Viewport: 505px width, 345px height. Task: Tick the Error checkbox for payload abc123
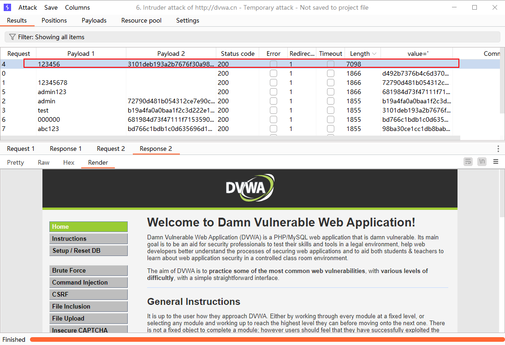(273, 129)
